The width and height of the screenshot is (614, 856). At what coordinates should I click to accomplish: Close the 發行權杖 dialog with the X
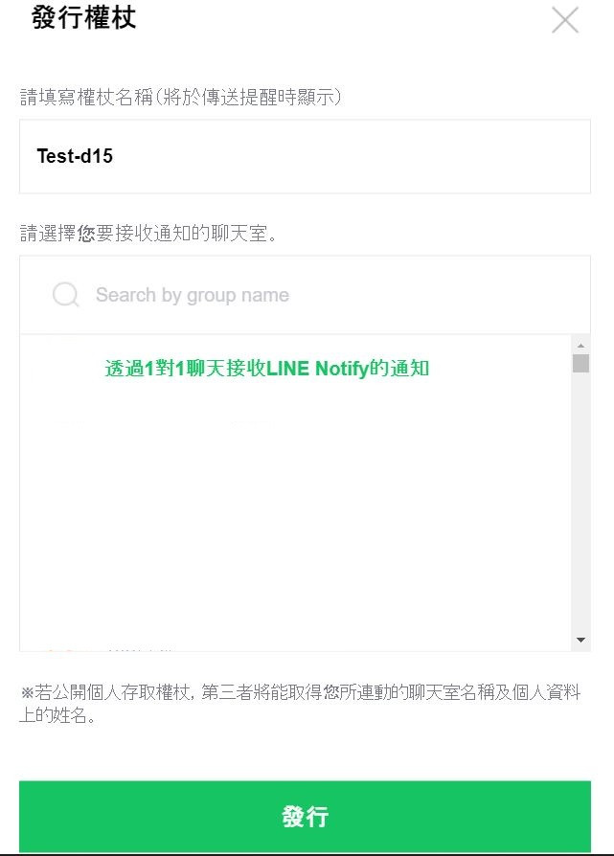(565, 20)
